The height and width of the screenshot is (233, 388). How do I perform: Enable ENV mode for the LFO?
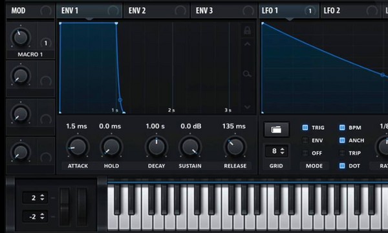[305, 140]
